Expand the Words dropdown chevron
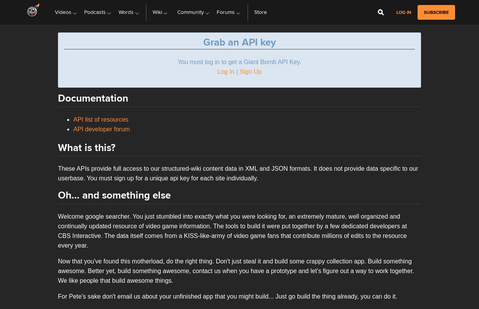Screen dimensions: 479x309 coord(137,13)
